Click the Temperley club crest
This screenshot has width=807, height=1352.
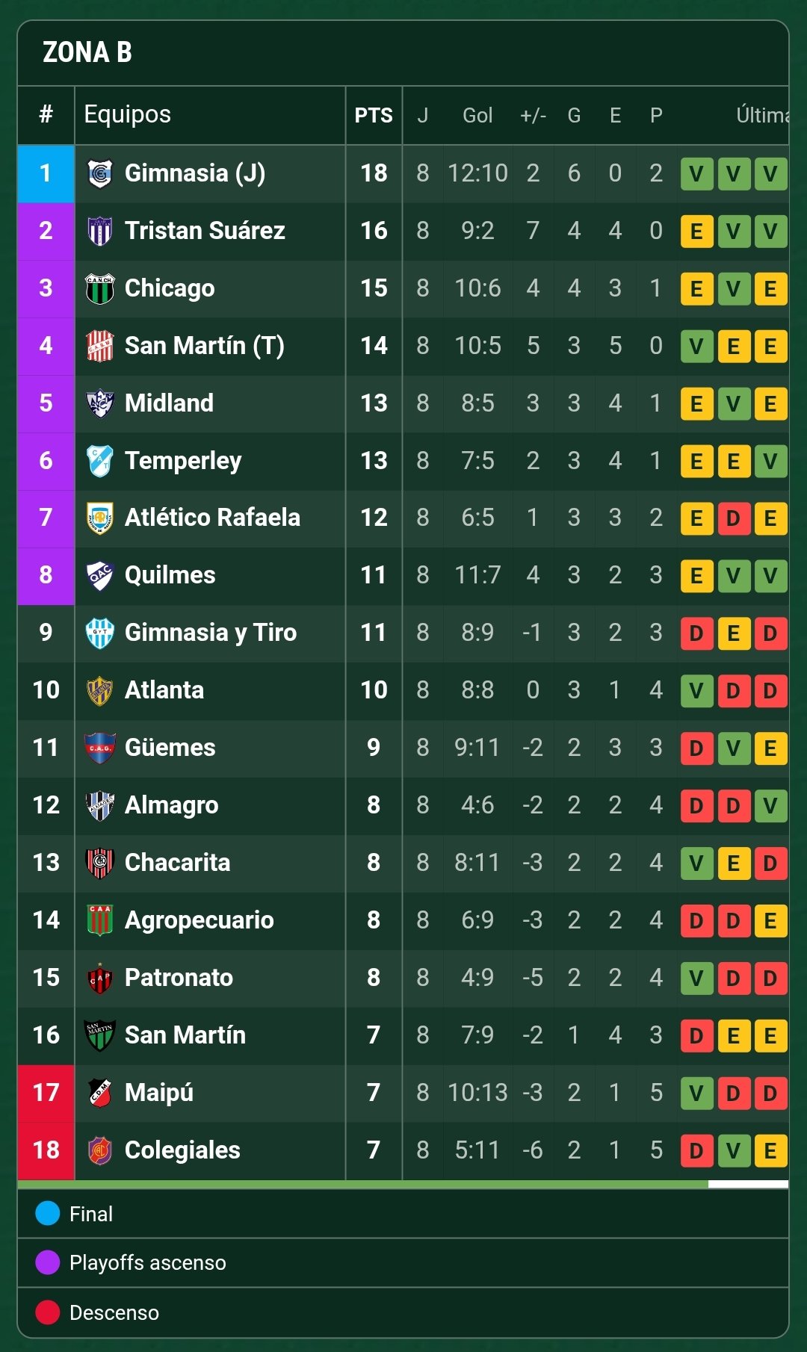coord(100,461)
